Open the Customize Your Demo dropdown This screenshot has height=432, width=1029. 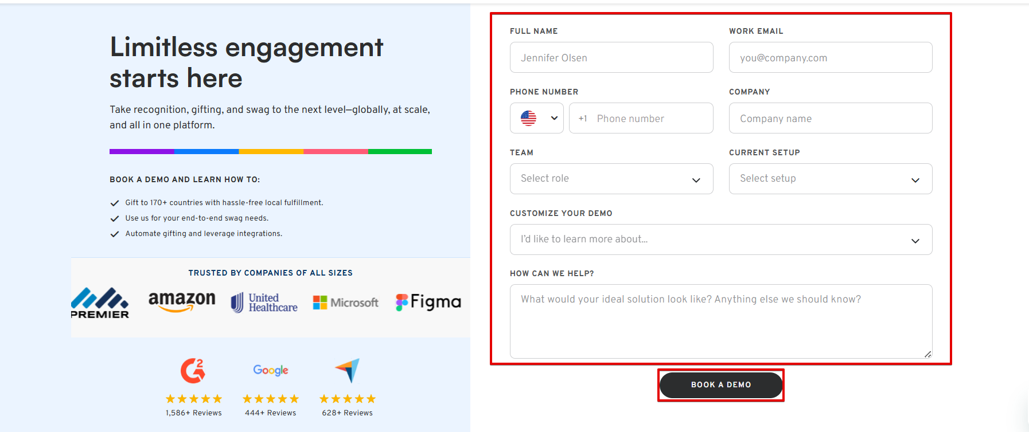pyautogui.click(x=721, y=239)
